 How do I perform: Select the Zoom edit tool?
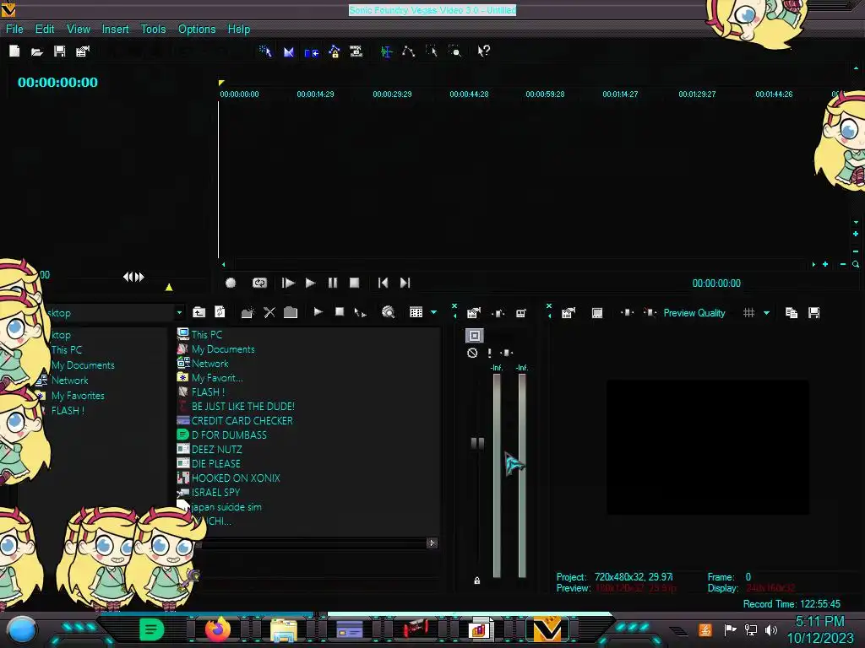click(x=454, y=51)
